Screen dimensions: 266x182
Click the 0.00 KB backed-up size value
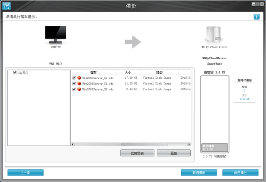pos(244,99)
